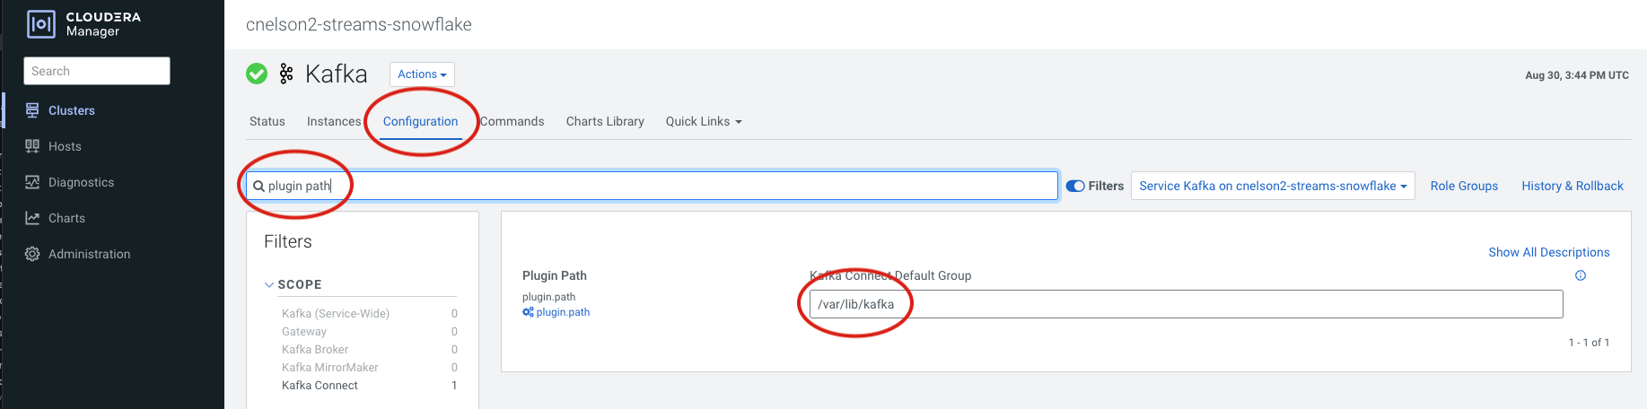Open the Charts Library tab
The height and width of the screenshot is (409, 1647).
point(605,121)
